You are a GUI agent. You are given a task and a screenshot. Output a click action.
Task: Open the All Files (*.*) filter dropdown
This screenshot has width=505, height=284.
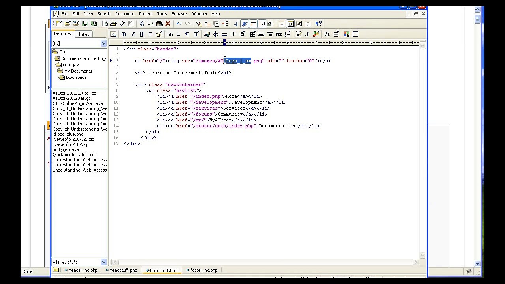pyautogui.click(x=103, y=262)
